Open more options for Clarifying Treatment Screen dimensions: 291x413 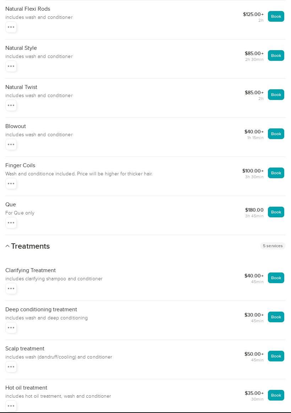point(11,289)
